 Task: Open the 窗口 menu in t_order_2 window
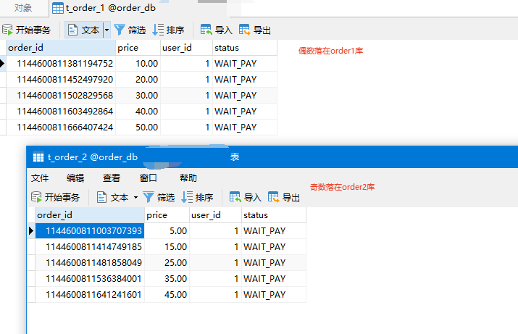[149, 178]
